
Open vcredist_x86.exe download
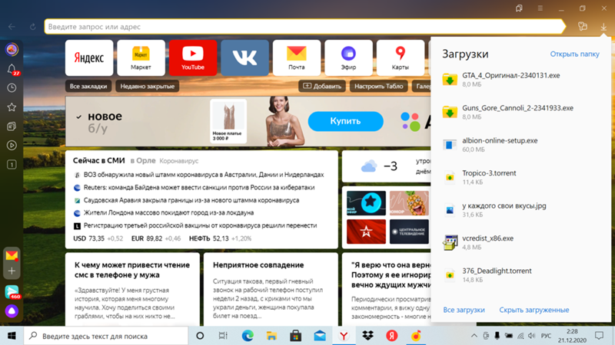pos(521,242)
